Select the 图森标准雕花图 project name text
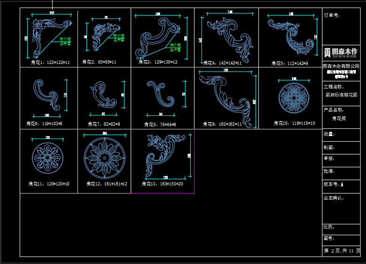Viewport: 366px width, 264px height. click(341, 95)
